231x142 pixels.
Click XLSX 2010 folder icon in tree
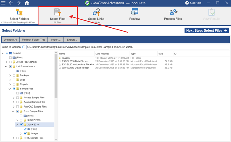click(25, 125)
